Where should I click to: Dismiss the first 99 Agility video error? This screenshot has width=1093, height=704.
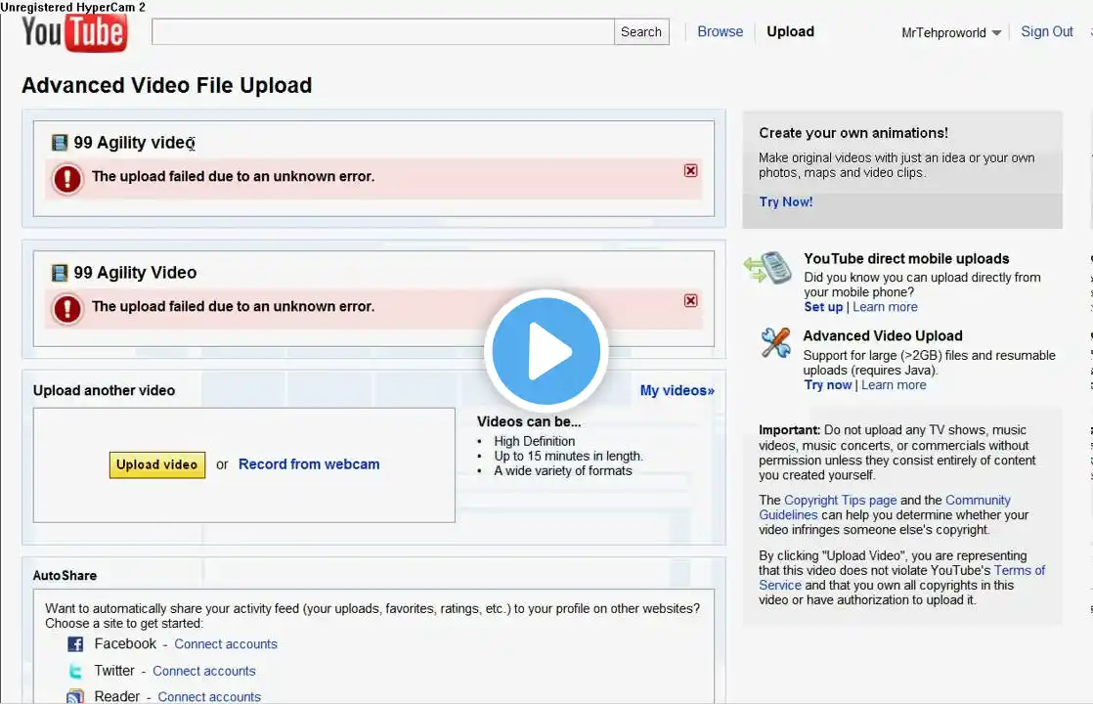(690, 171)
